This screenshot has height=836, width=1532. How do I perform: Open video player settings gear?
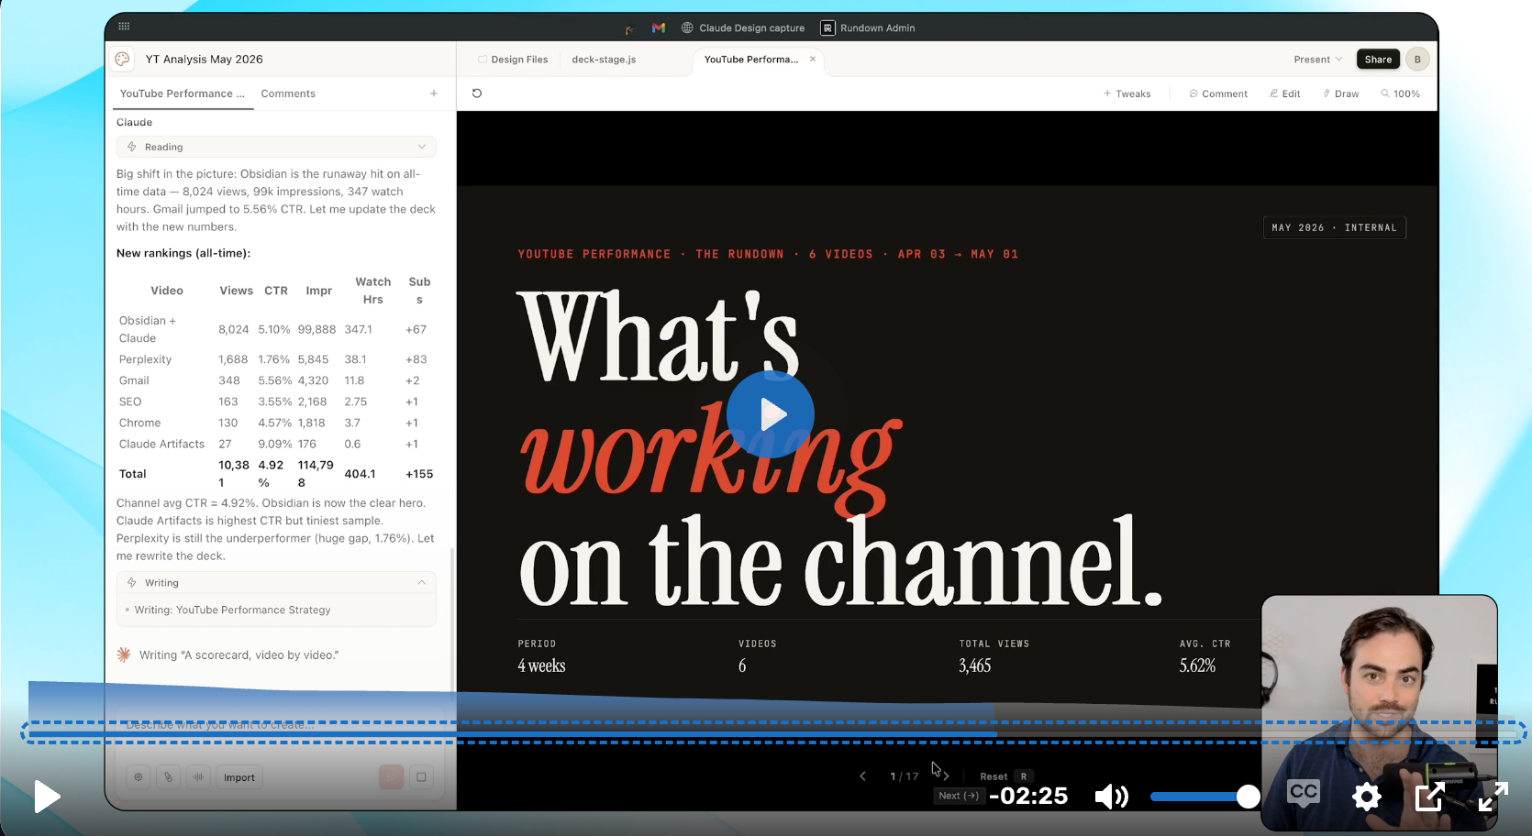[x=1367, y=797]
